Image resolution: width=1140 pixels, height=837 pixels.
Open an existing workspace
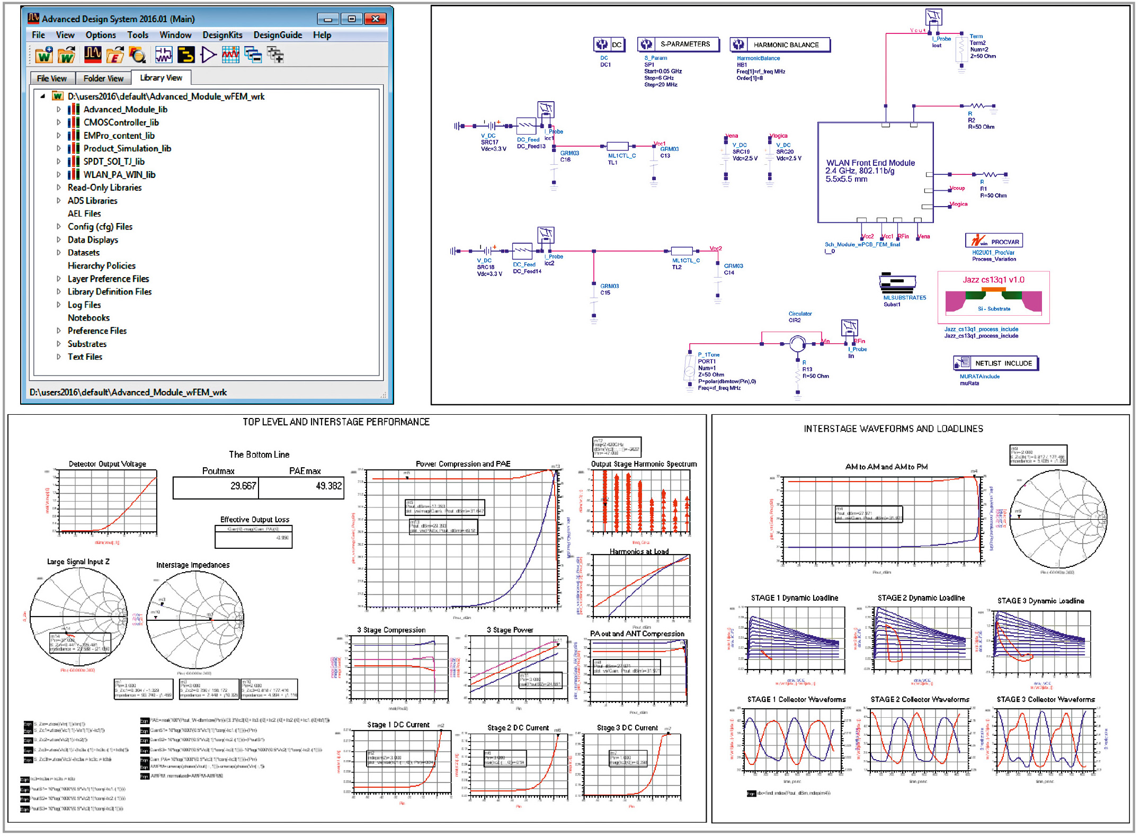tap(66, 55)
